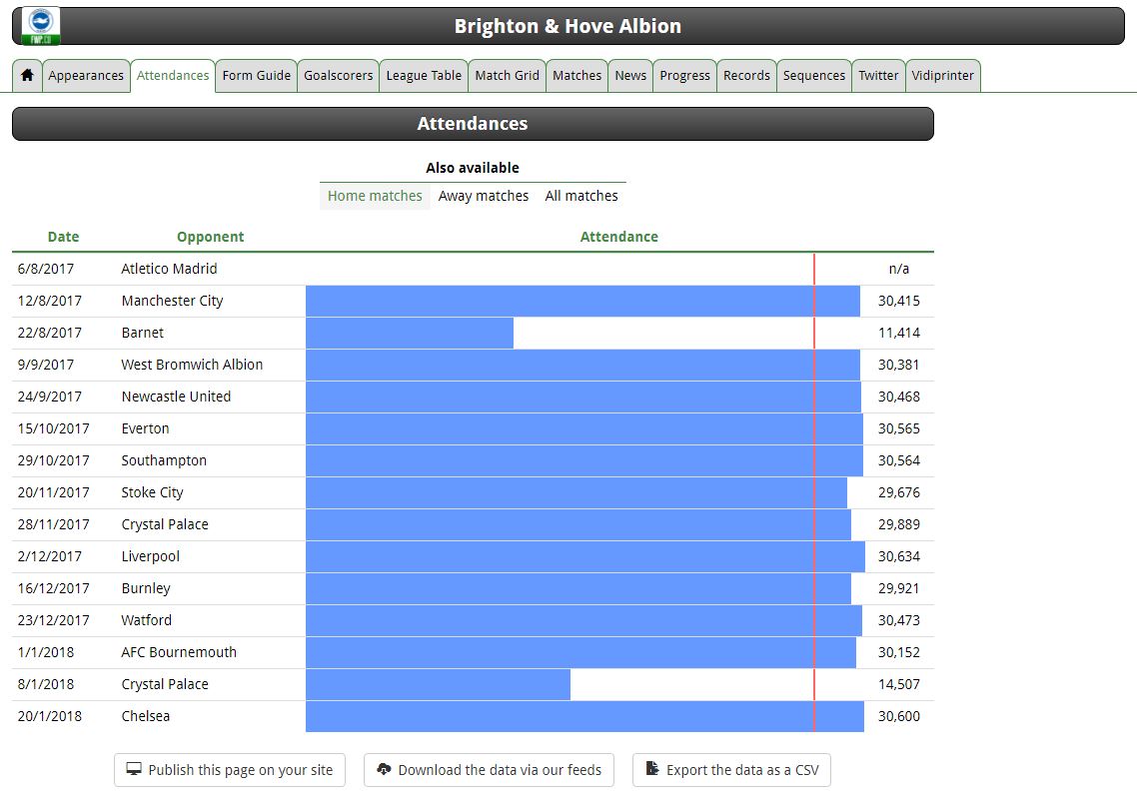Open the Twitter tab
The height and width of the screenshot is (801, 1137).
[878, 75]
